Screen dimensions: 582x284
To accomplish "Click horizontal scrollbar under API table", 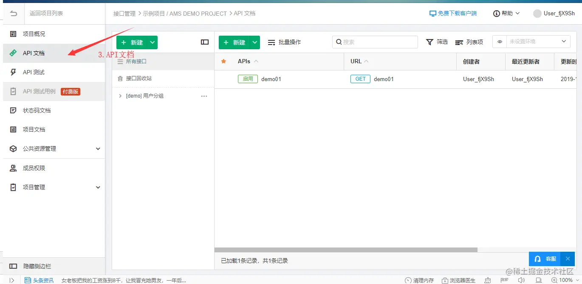I will [x=346, y=250].
